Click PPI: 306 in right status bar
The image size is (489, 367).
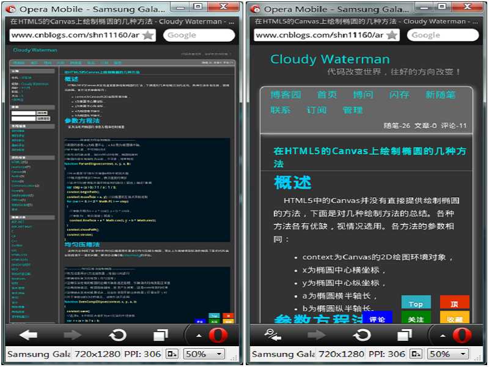pos(387,354)
